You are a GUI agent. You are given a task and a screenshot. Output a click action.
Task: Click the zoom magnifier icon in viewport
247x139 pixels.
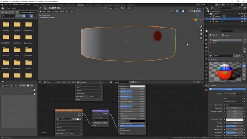(201, 27)
